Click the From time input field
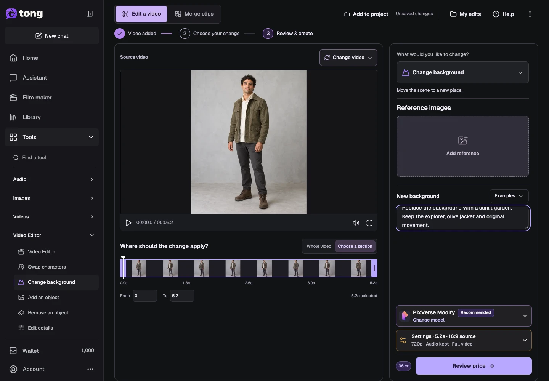 tap(145, 296)
